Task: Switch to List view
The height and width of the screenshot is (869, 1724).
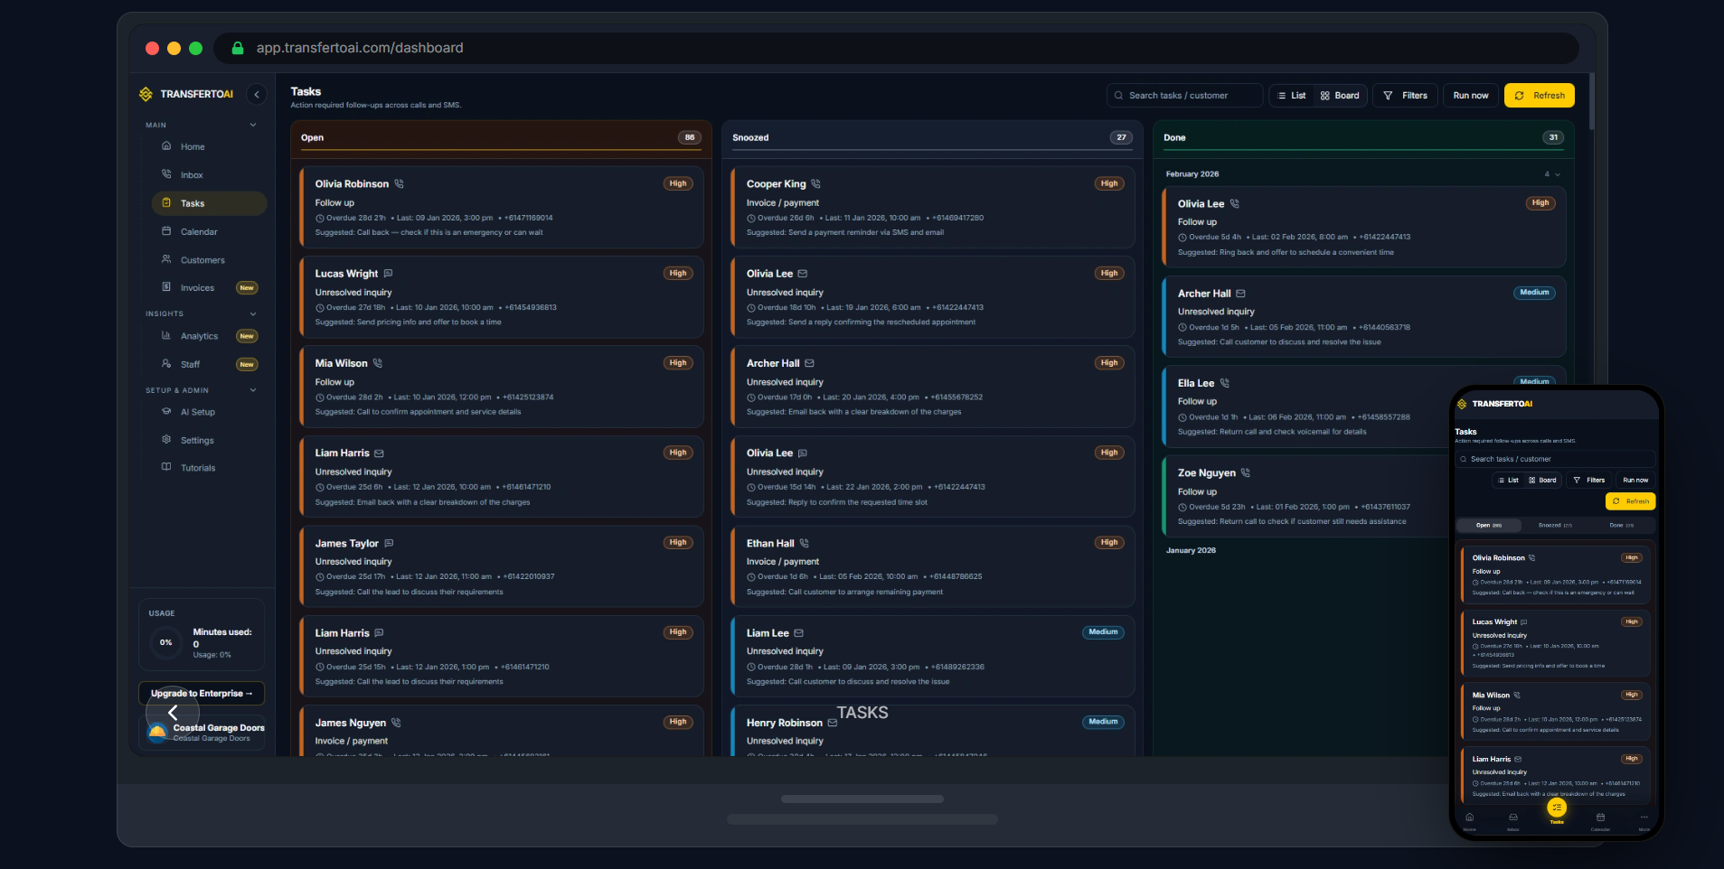Action: coord(1293,95)
